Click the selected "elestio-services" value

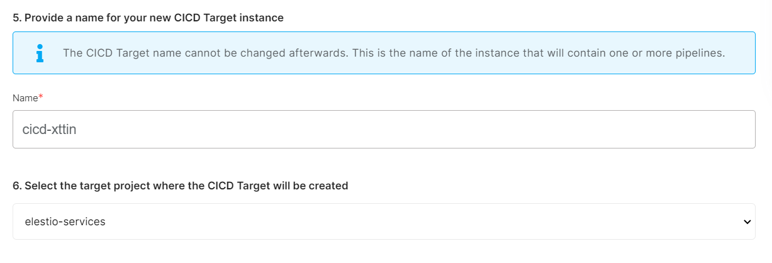pyautogui.click(x=65, y=221)
